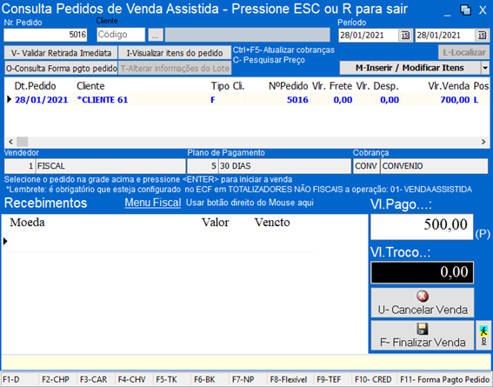Click the horizontal scrollbar thumb in orders grid

point(23,142)
